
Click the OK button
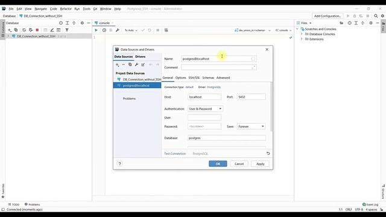point(218,164)
